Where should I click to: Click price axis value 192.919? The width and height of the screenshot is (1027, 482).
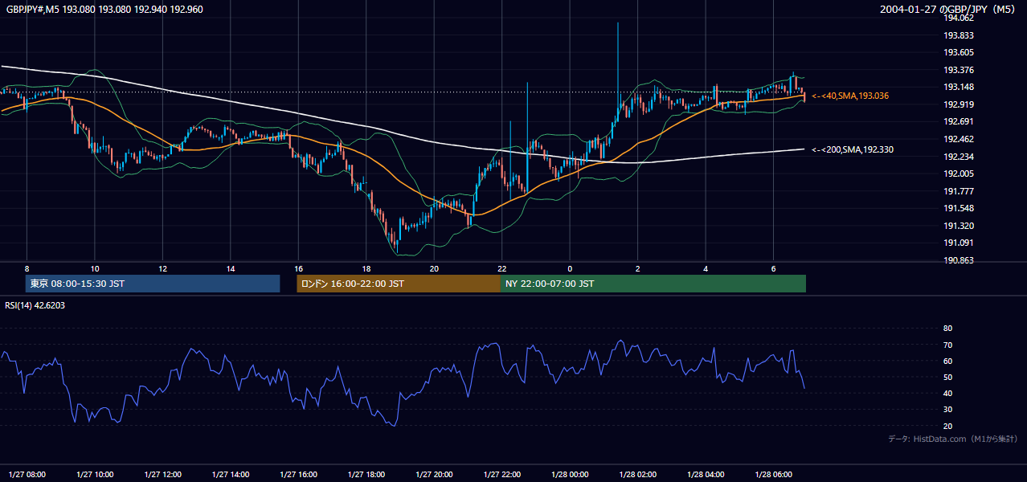958,104
